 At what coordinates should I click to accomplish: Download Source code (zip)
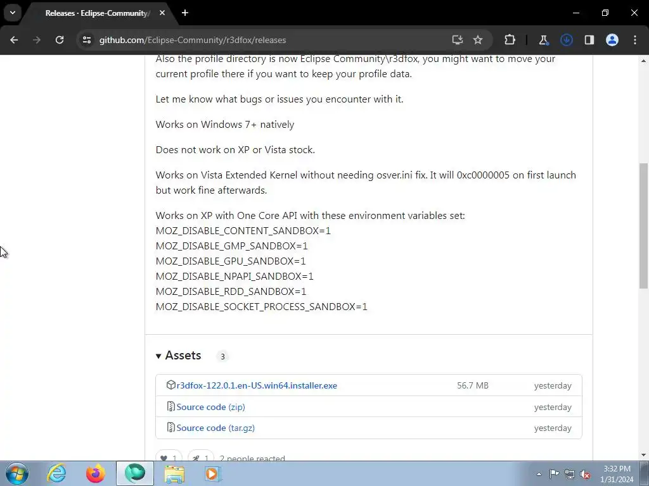[x=210, y=407]
